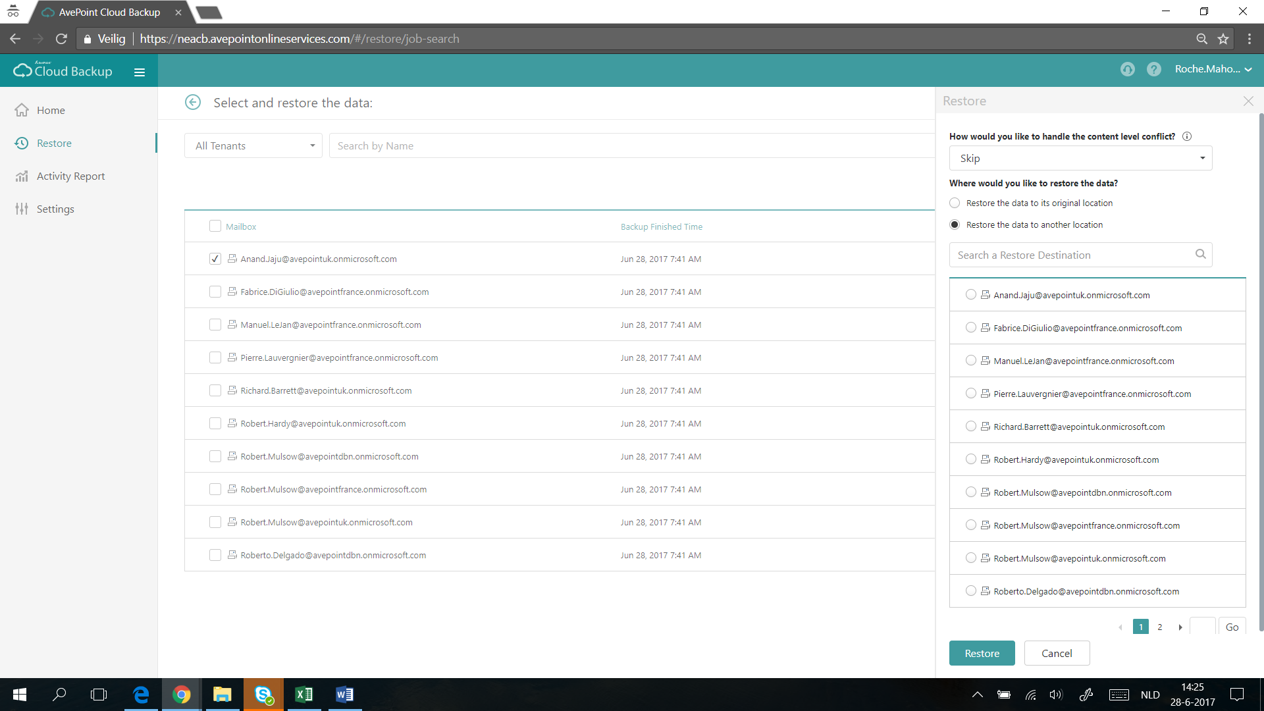Close the Restore panel
The width and height of the screenshot is (1264, 711).
point(1248,101)
